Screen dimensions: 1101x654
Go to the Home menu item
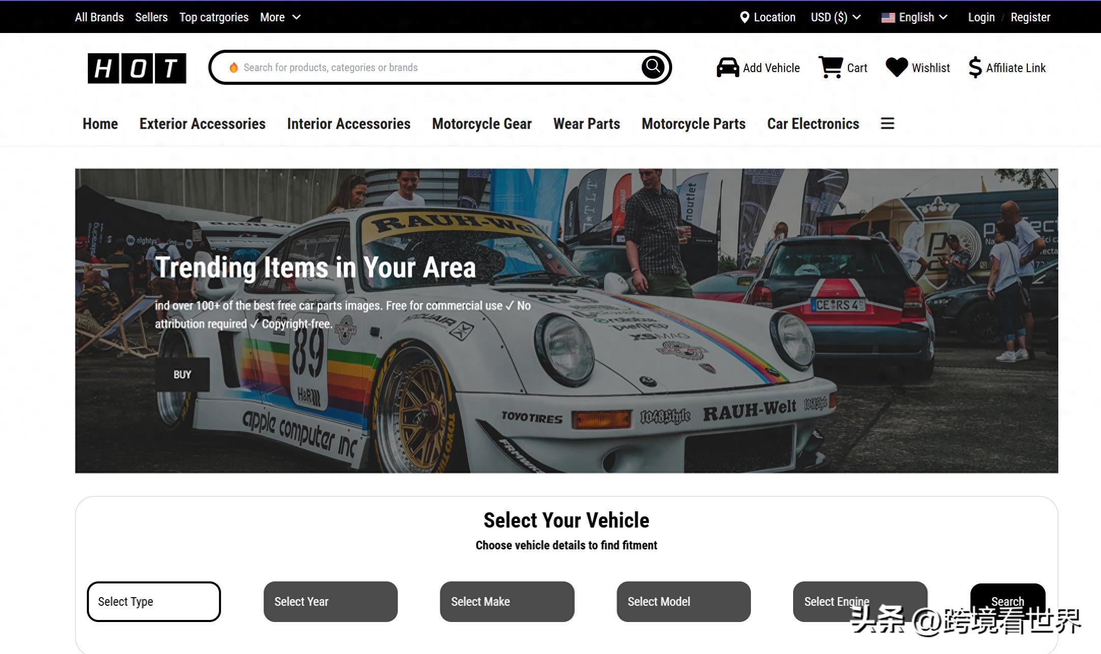point(100,124)
